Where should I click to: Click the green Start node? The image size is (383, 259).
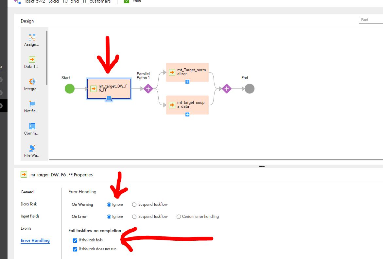point(70,89)
